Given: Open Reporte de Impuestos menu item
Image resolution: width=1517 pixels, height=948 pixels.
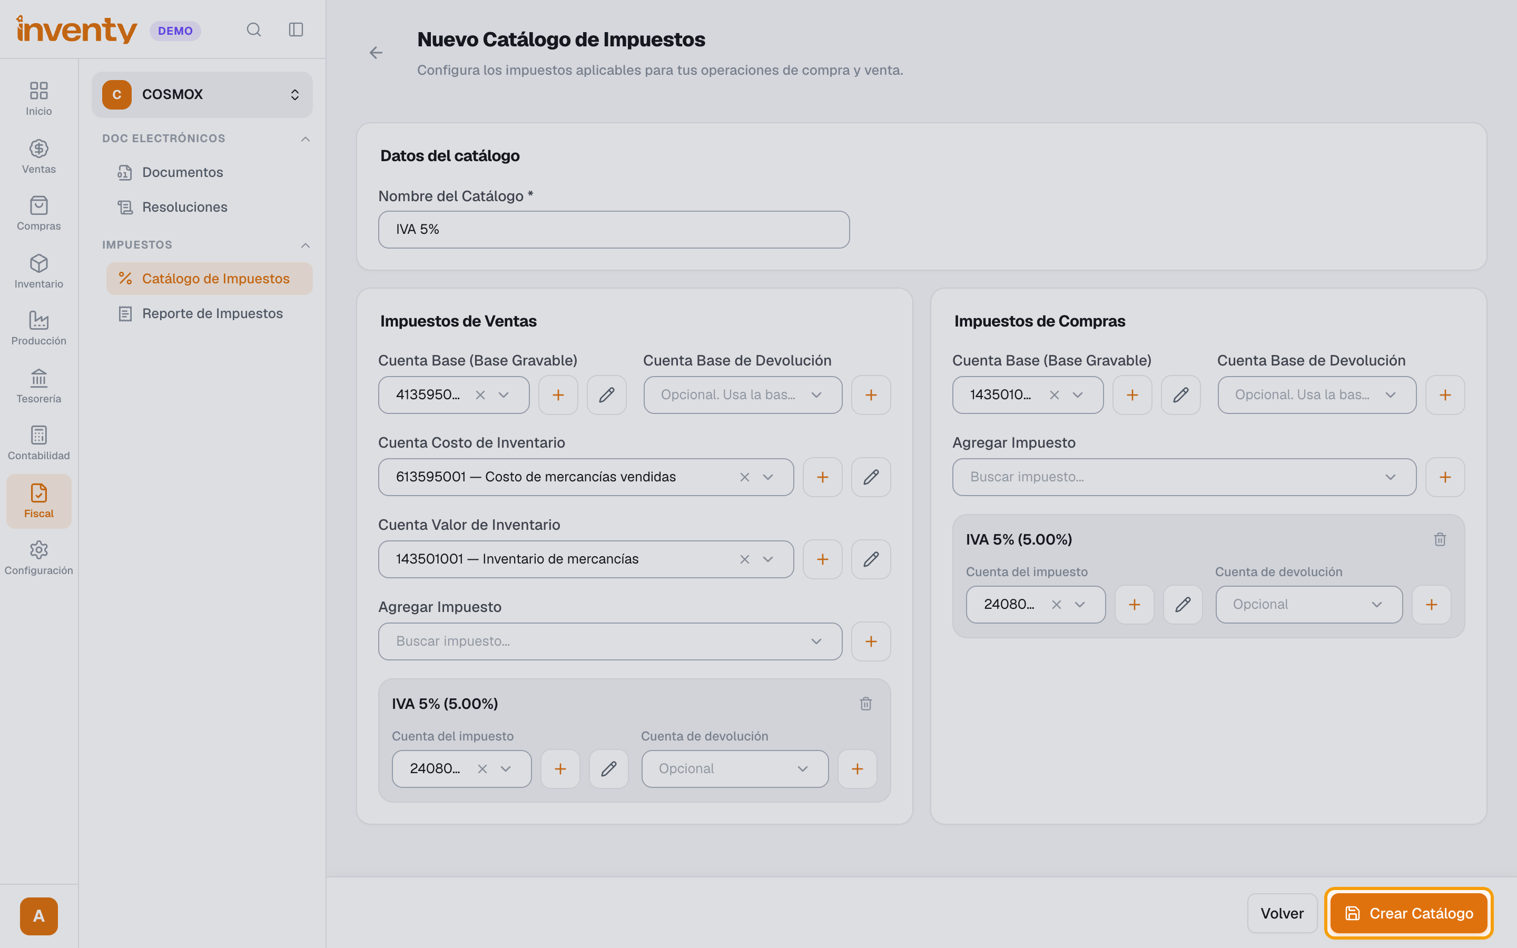Looking at the screenshot, I should [209, 313].
